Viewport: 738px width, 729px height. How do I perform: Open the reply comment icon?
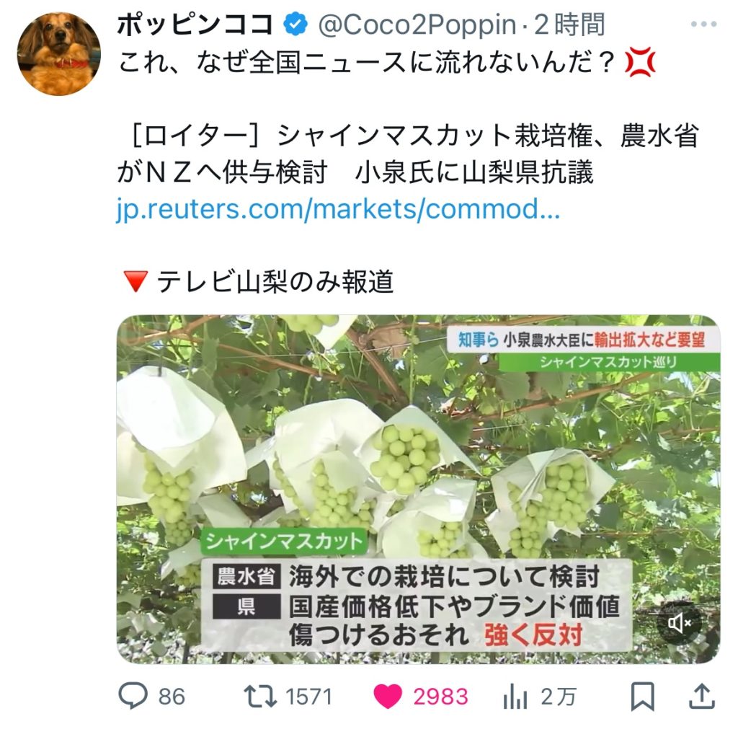[x=133, y=696]
